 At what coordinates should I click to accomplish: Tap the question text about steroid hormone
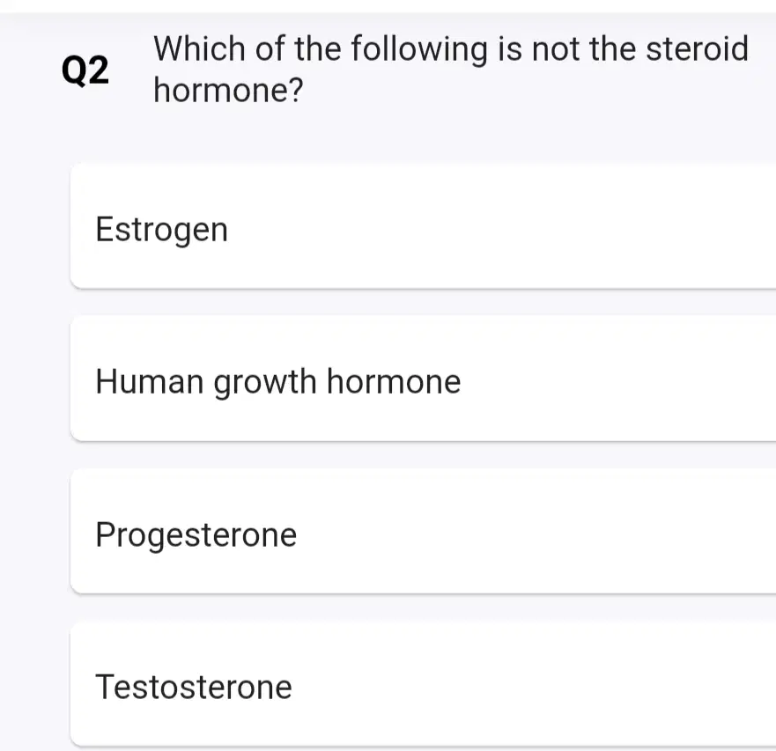click(451, 70)
